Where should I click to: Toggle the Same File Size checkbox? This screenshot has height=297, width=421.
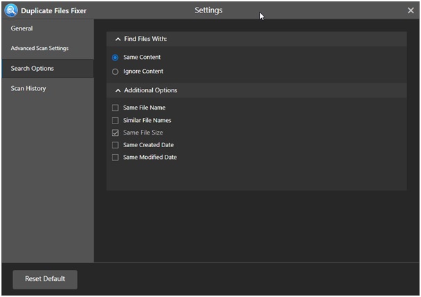[x=115, y=133]
